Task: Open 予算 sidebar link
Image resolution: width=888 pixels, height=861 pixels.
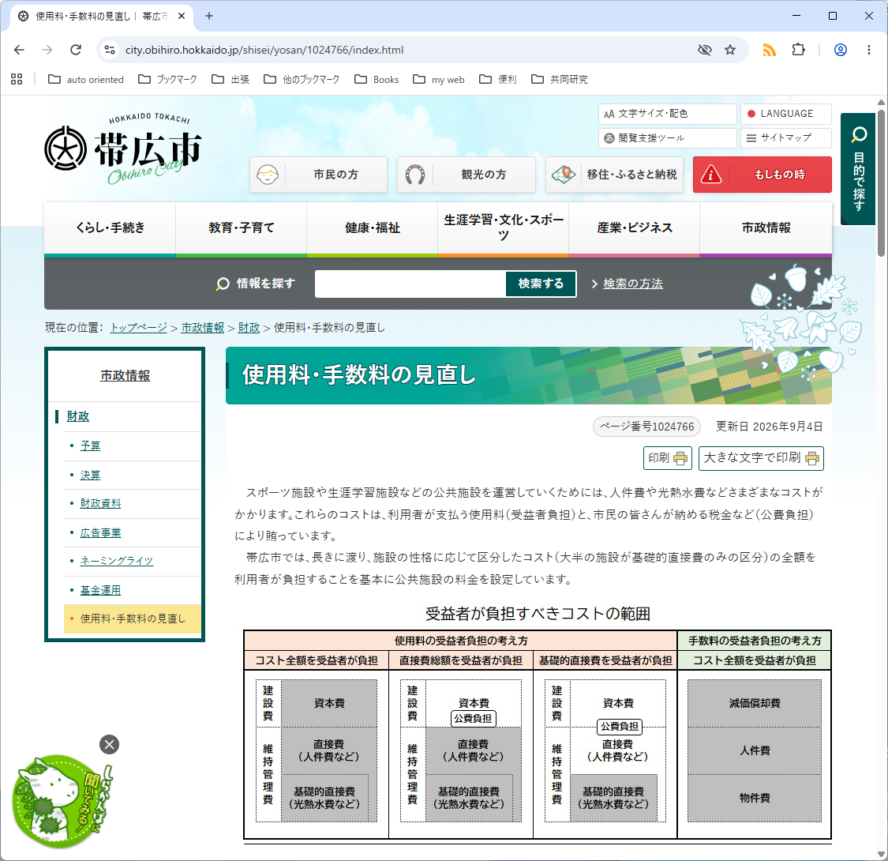Action: coord(90,446)
